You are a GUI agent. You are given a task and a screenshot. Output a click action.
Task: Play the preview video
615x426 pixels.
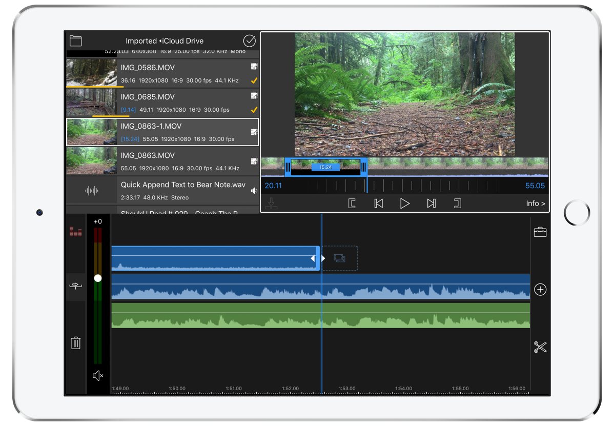click(405, 204)
